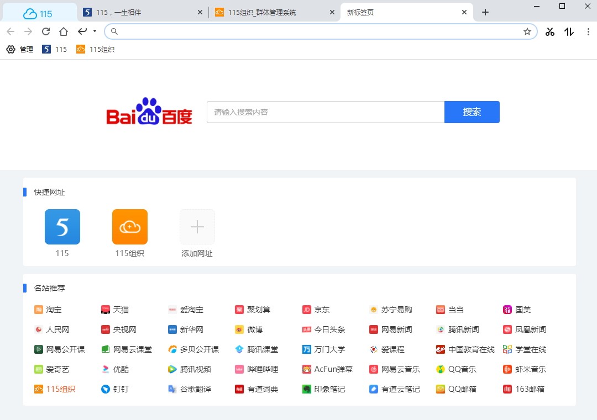This screenshot has width=597, height=420.
Task: Open the screenshot scissors tool
Action: coord(550,32)
